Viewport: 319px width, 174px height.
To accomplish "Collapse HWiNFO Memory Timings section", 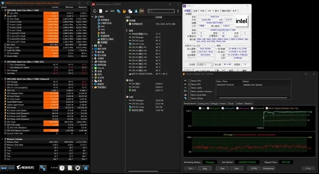I will [2, 139].
